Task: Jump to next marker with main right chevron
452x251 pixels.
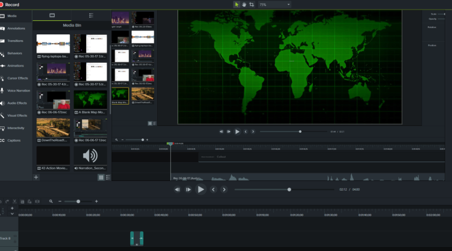Action: pyautogui.click(x=224, y=190)
